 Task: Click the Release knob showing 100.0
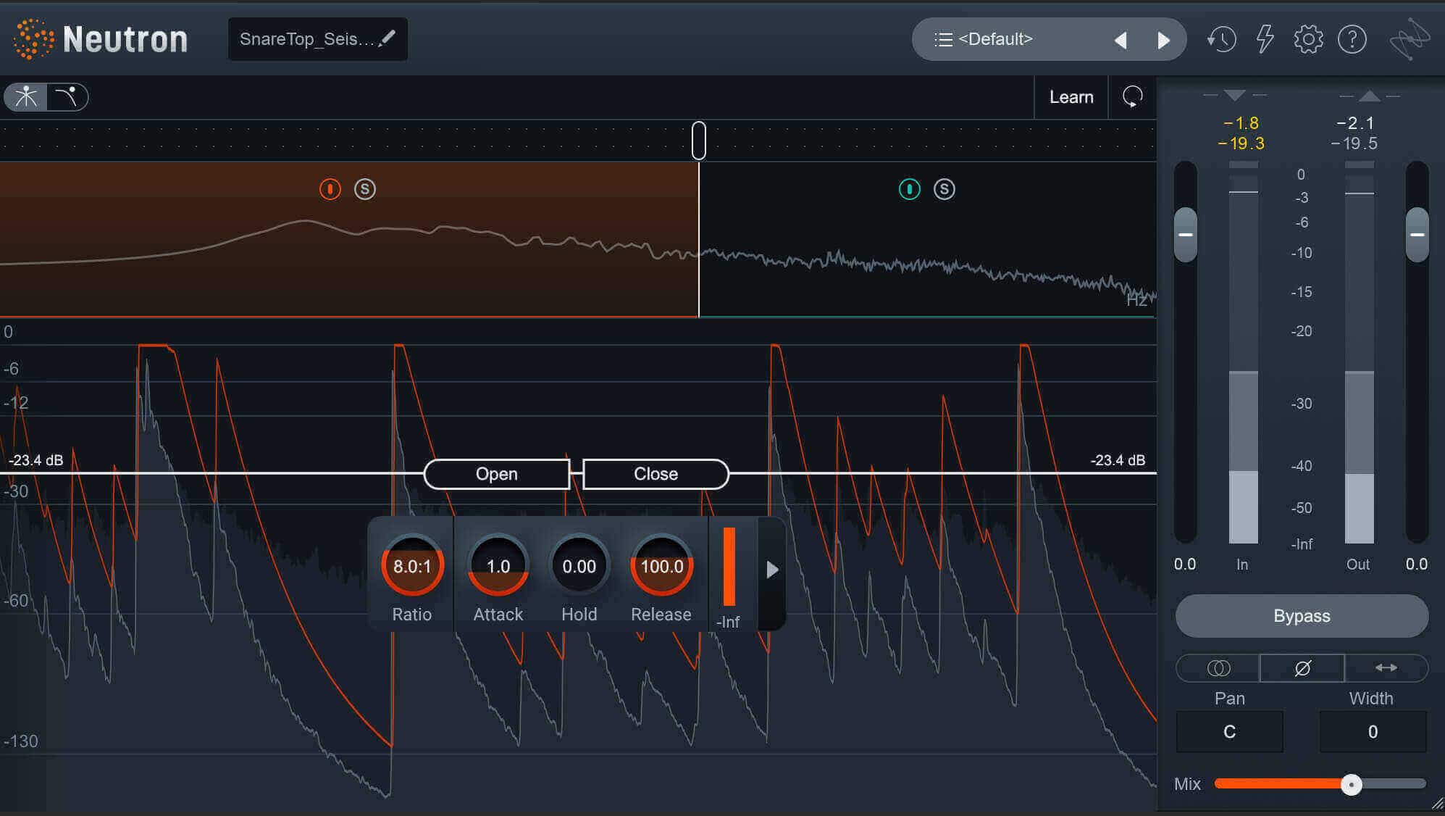click(661, 566)
